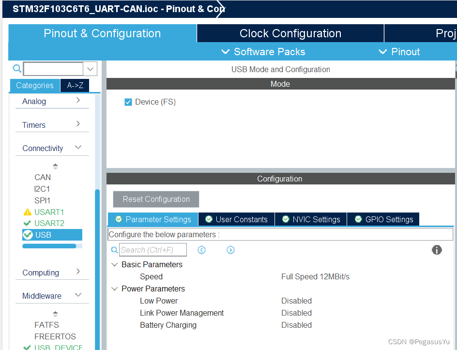
Task: Select USART2 peripheral
Action: point(49,223)
